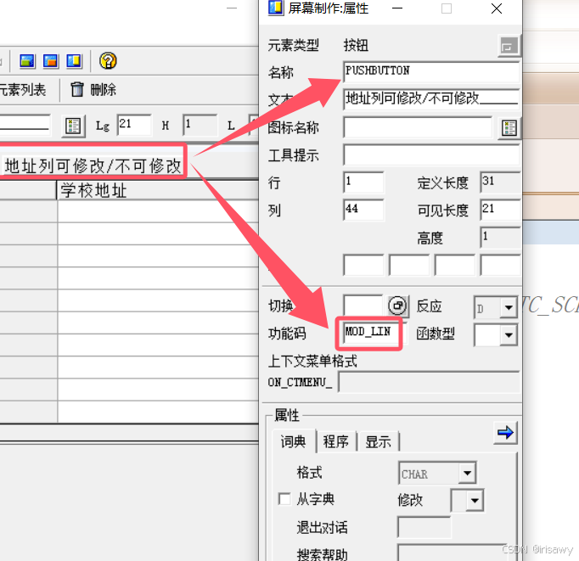Click the 删除 button in the toolbar
The height and width of the screenshot is (561, 579).
(93, 89)
